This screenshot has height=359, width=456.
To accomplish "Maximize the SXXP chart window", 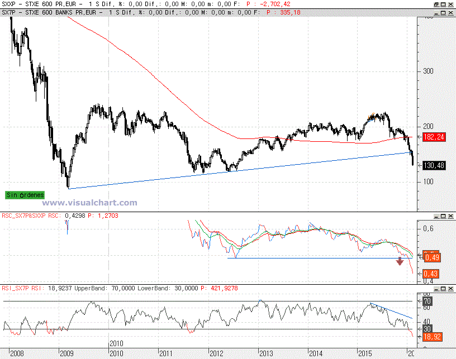I will click(x=443, y=4).
